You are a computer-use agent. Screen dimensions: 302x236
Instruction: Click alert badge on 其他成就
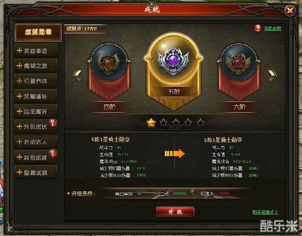53,153
